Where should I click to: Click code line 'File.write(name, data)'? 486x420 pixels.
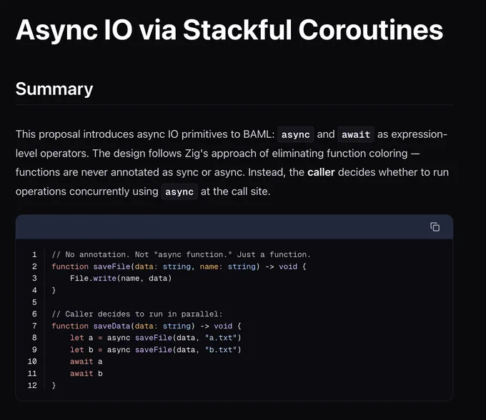pyautogui.click(x=121, y=278)
